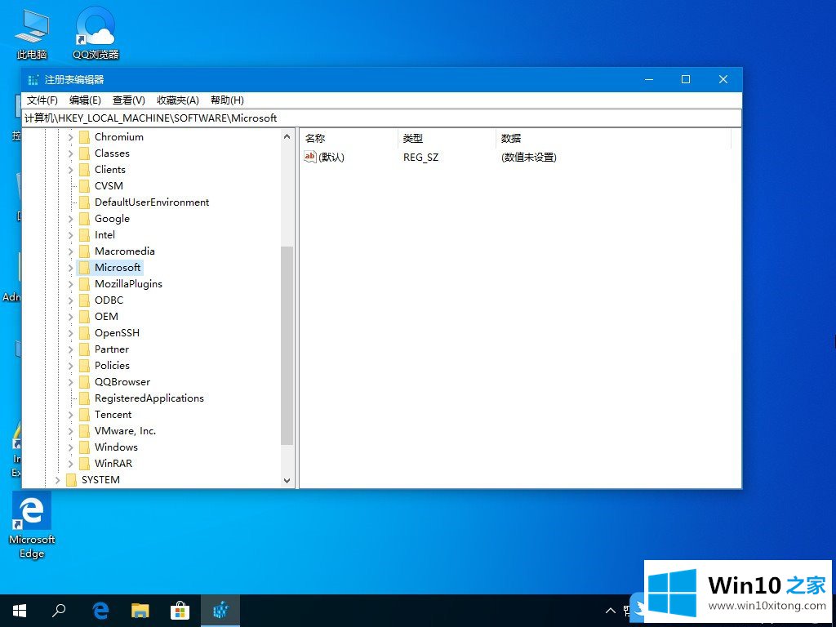Click the MozillaPlugins folder icon

pos(84,284)
